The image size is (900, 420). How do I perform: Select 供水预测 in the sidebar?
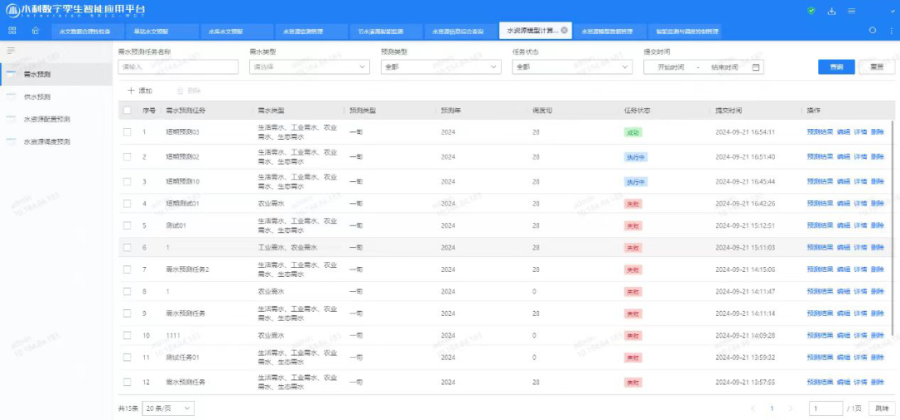tap(37, 96)
